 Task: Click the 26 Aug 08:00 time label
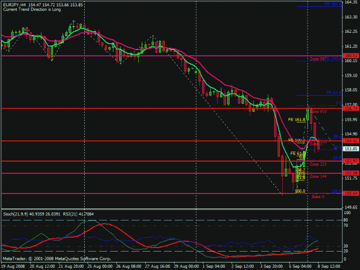click(128, 267)
